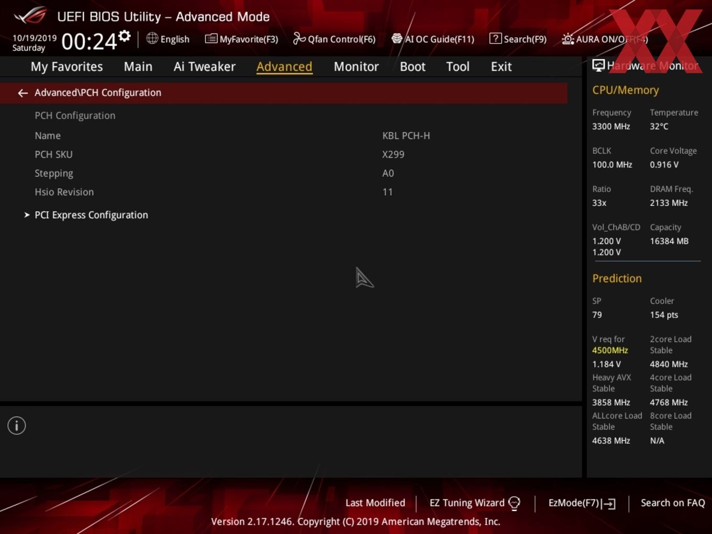Click the Prediction section heading
Screen dimensions: 712x534
[617, 279]
